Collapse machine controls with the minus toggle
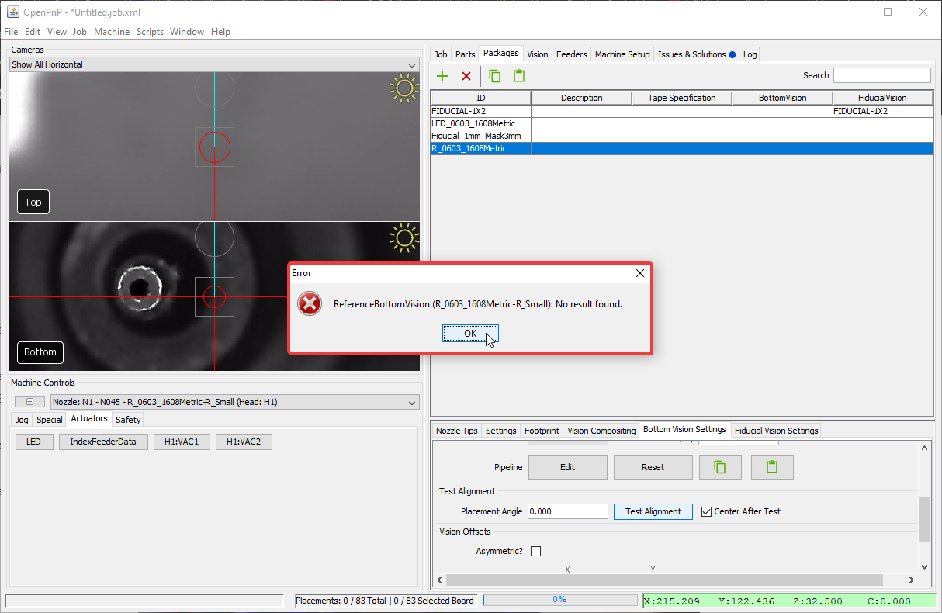942x613 pixels. point(30,402)
